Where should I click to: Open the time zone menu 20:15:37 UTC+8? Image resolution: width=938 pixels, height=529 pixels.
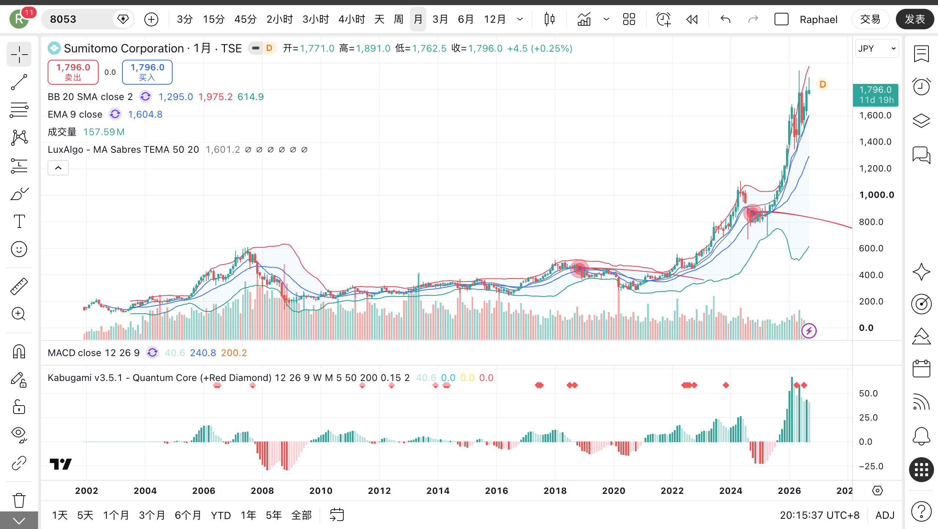click(x=820, y=515)
